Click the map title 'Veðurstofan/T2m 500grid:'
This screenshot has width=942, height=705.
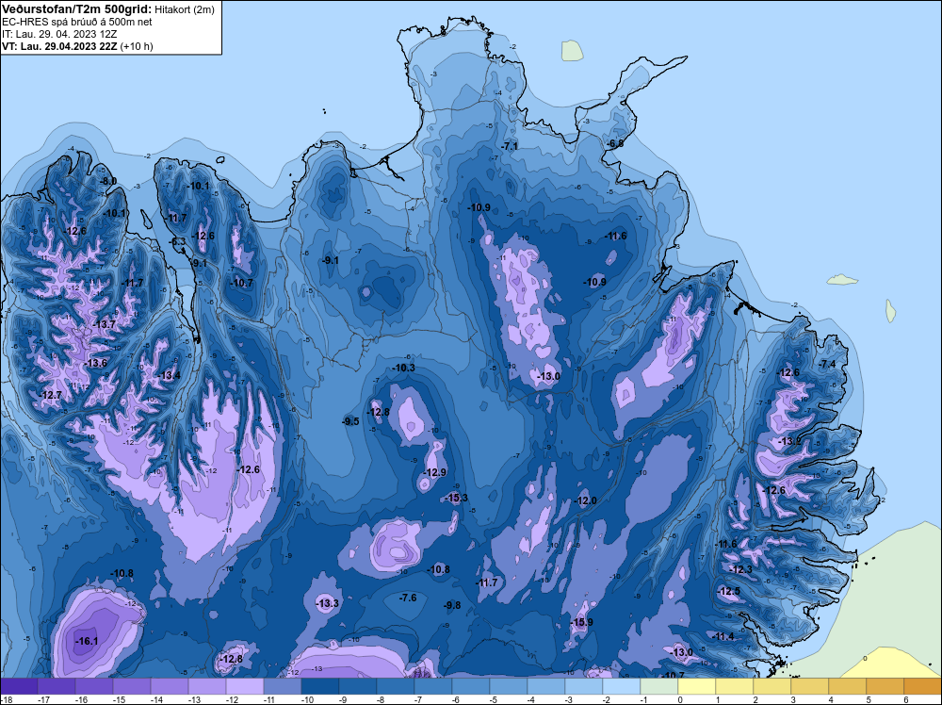(76, 8)
